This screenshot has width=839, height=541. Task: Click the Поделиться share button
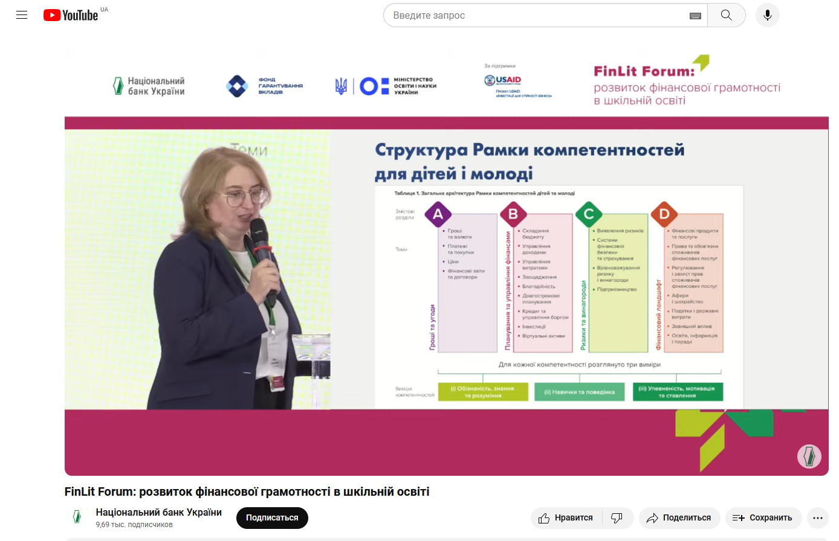(x=679, y=518)
